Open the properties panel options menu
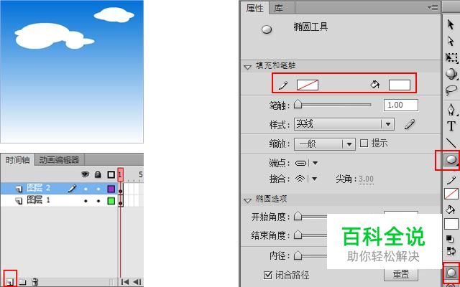 433,7
